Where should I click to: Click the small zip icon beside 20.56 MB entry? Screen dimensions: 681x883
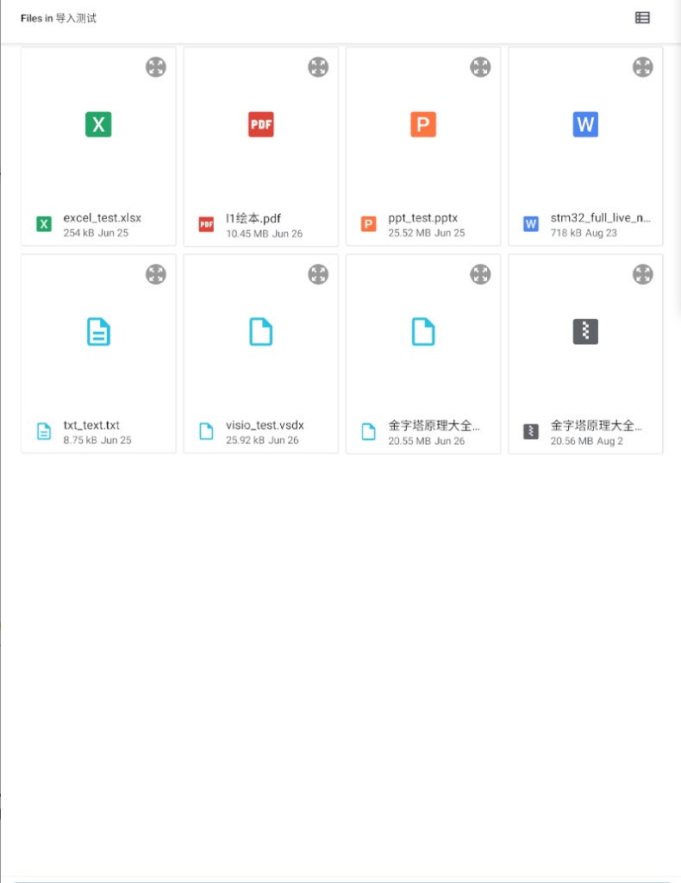coord(531,431)
